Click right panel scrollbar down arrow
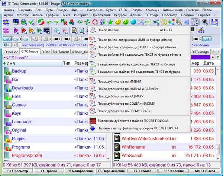Image resolution: width=223 pixels, height=176 pixels. 218,159
